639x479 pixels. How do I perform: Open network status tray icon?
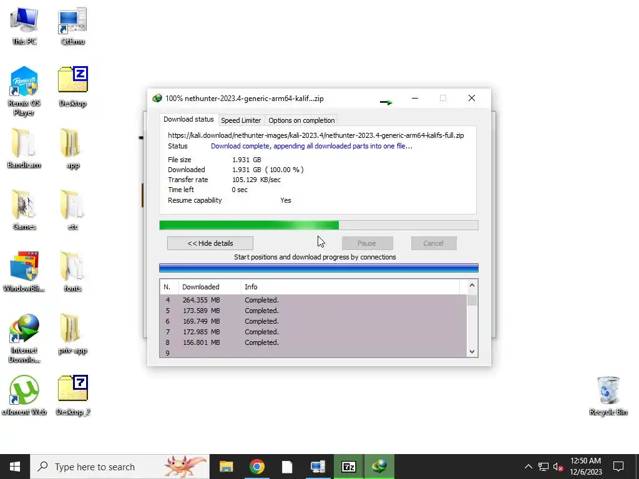(544, 467)
